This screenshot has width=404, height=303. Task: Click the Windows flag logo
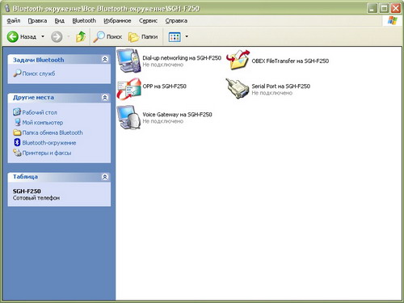click(x=392, y=20)
